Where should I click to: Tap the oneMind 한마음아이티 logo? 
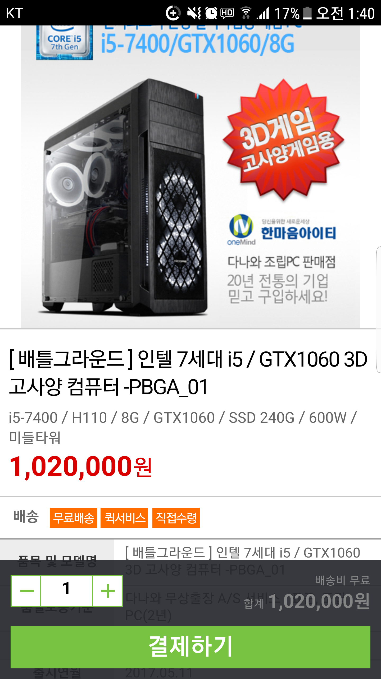tap(282, 230)
